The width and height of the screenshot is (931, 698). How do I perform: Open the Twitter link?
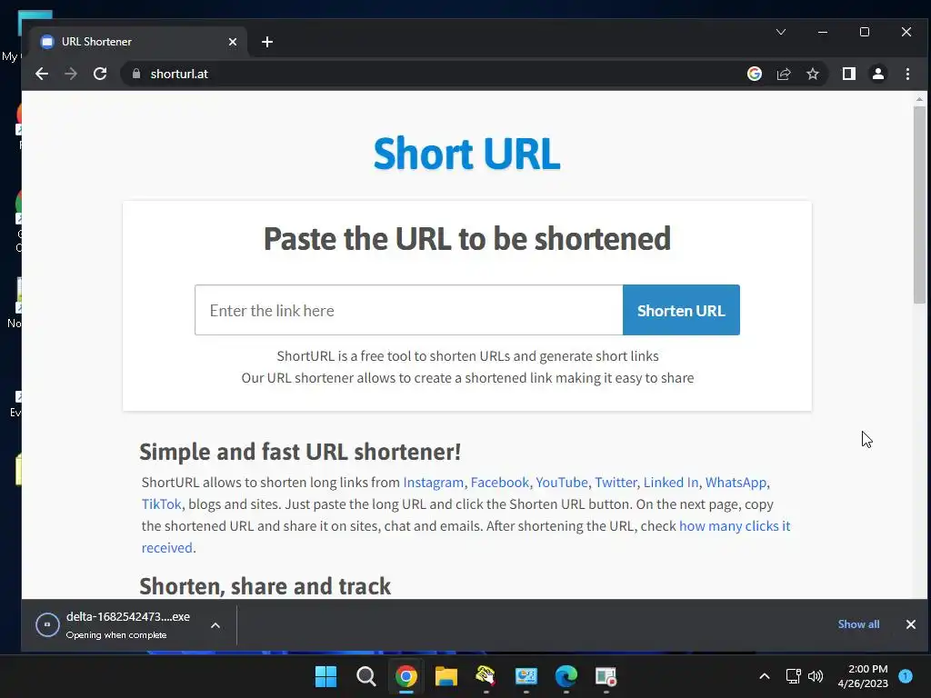click(616, 482)
